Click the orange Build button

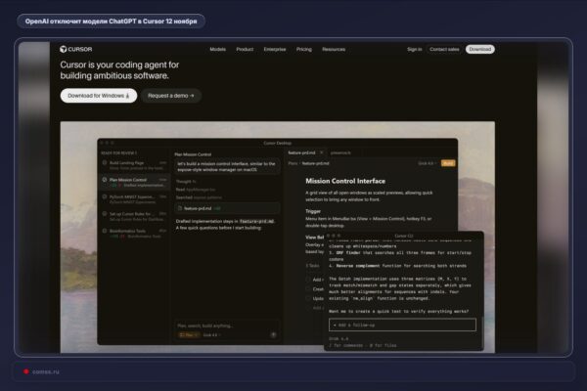(448, 163)
